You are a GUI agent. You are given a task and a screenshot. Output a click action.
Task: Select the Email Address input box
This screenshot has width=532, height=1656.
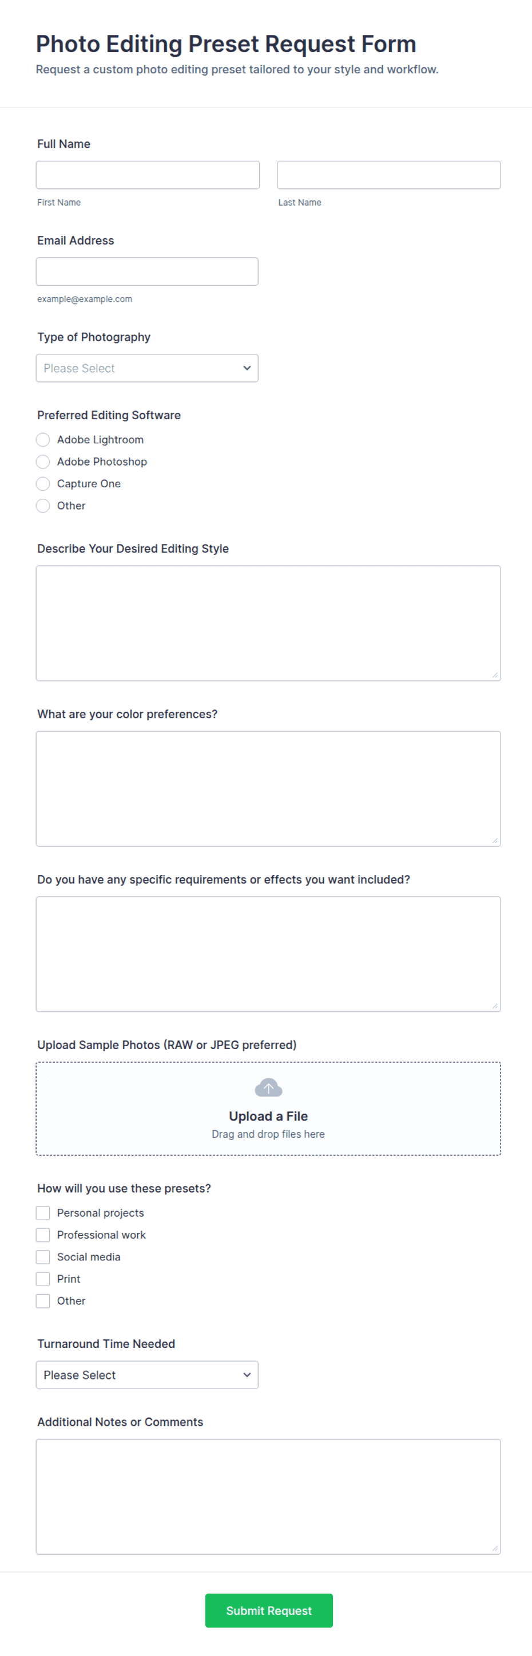point(147,271)
